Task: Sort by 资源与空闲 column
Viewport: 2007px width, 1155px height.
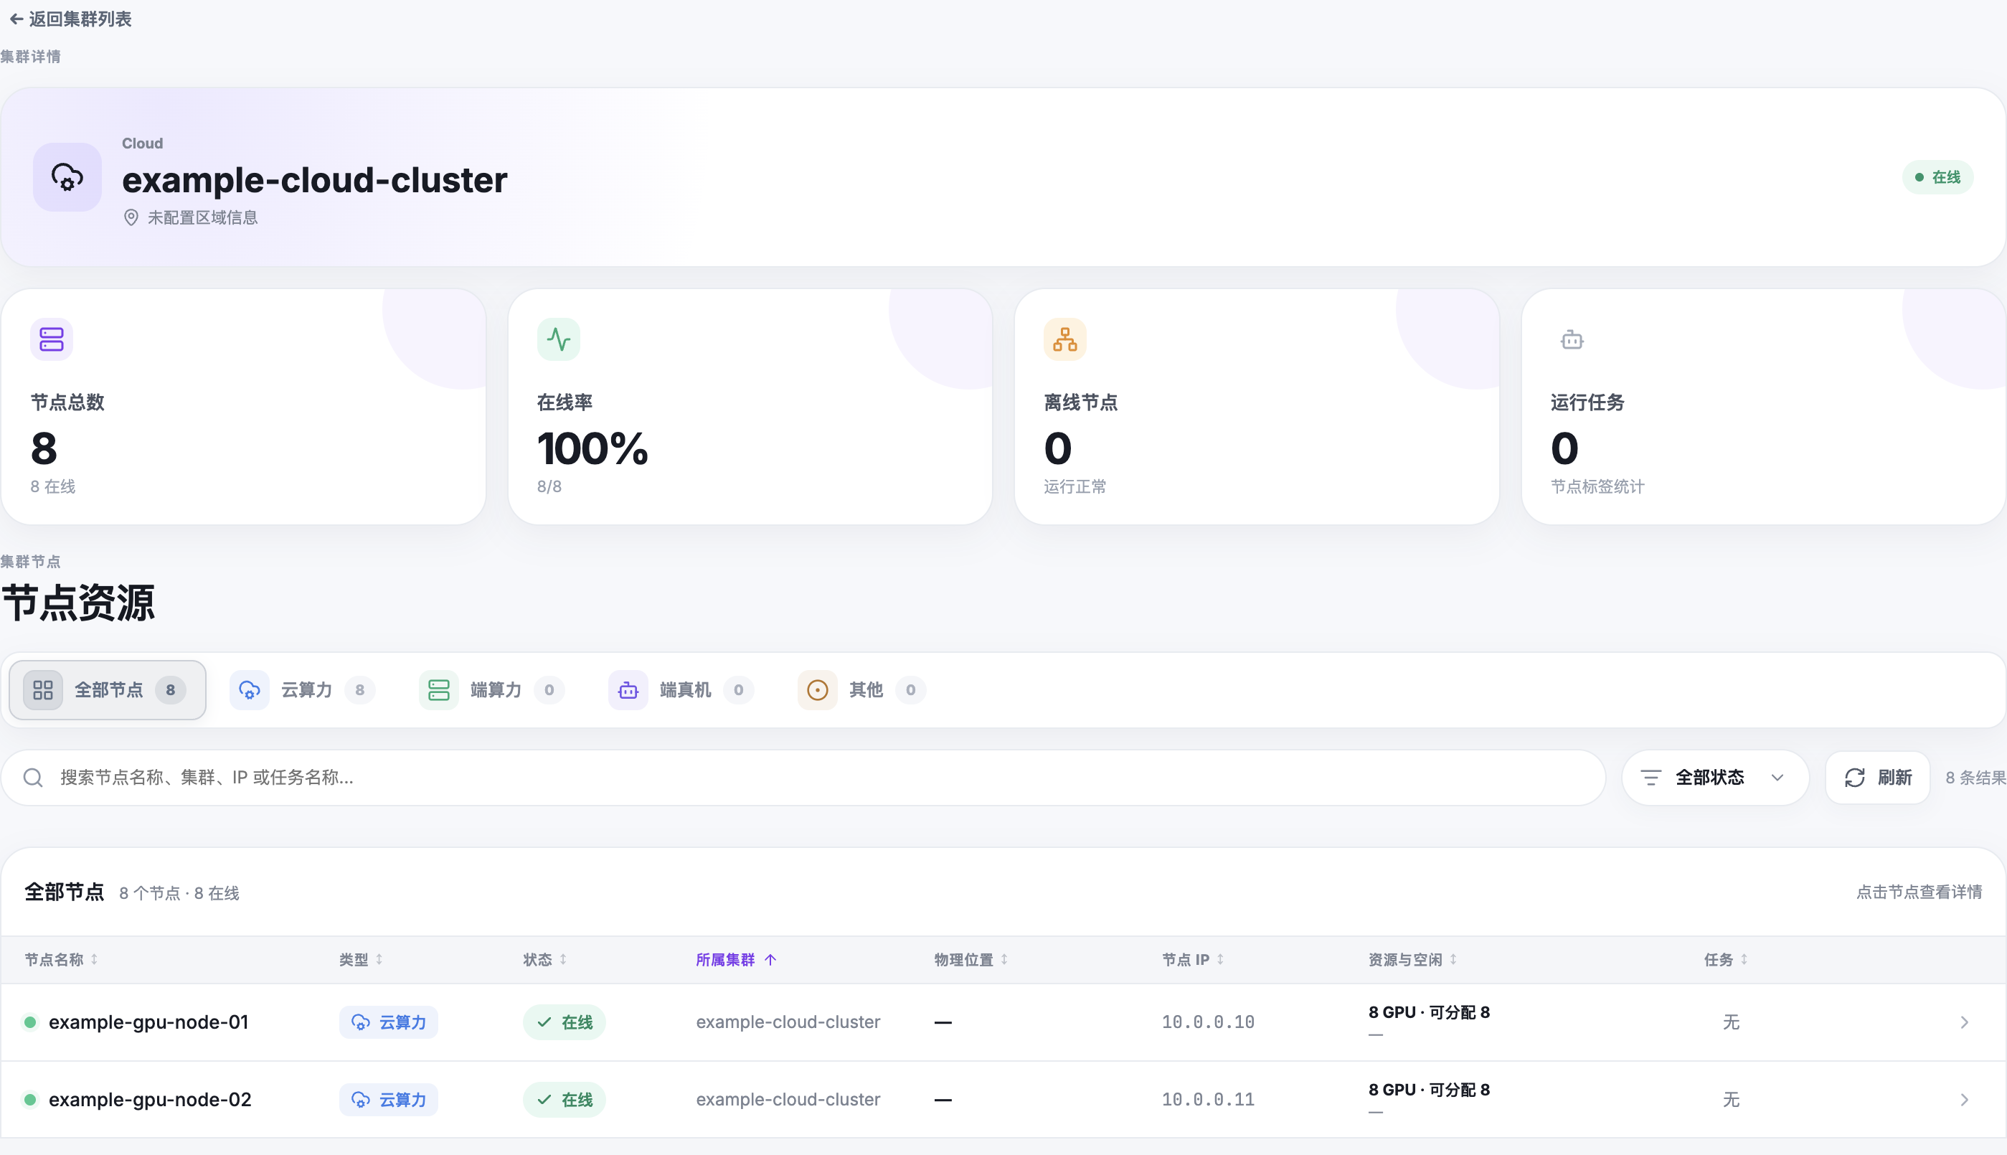Action: tap(1412, 960)
